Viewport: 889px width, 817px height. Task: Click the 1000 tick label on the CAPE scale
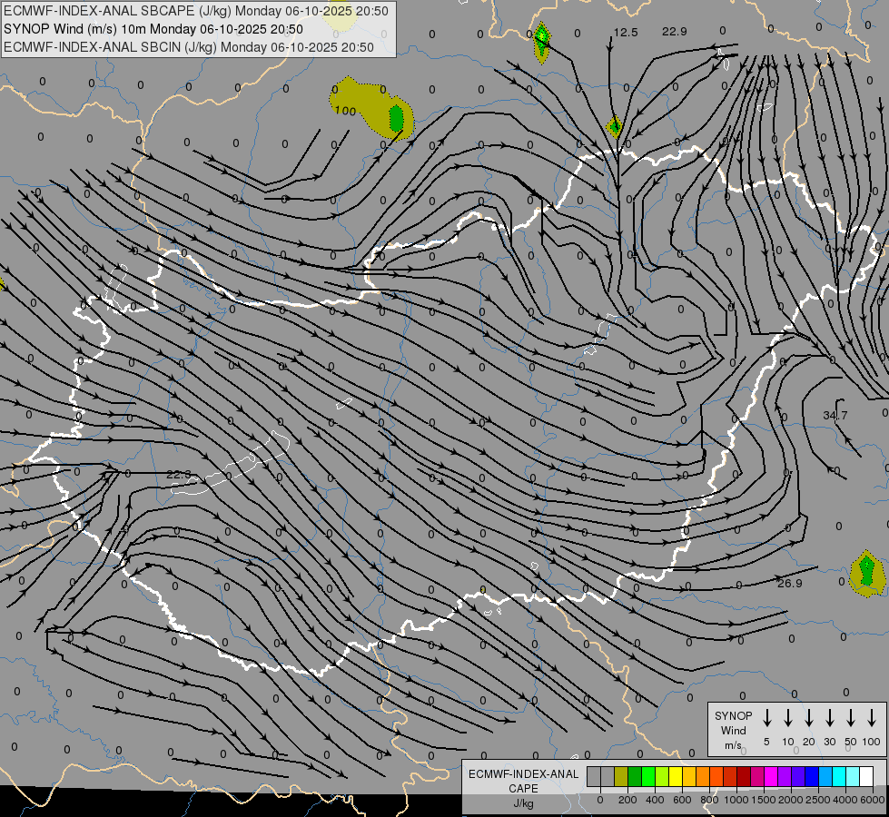(x=736, y=800)
